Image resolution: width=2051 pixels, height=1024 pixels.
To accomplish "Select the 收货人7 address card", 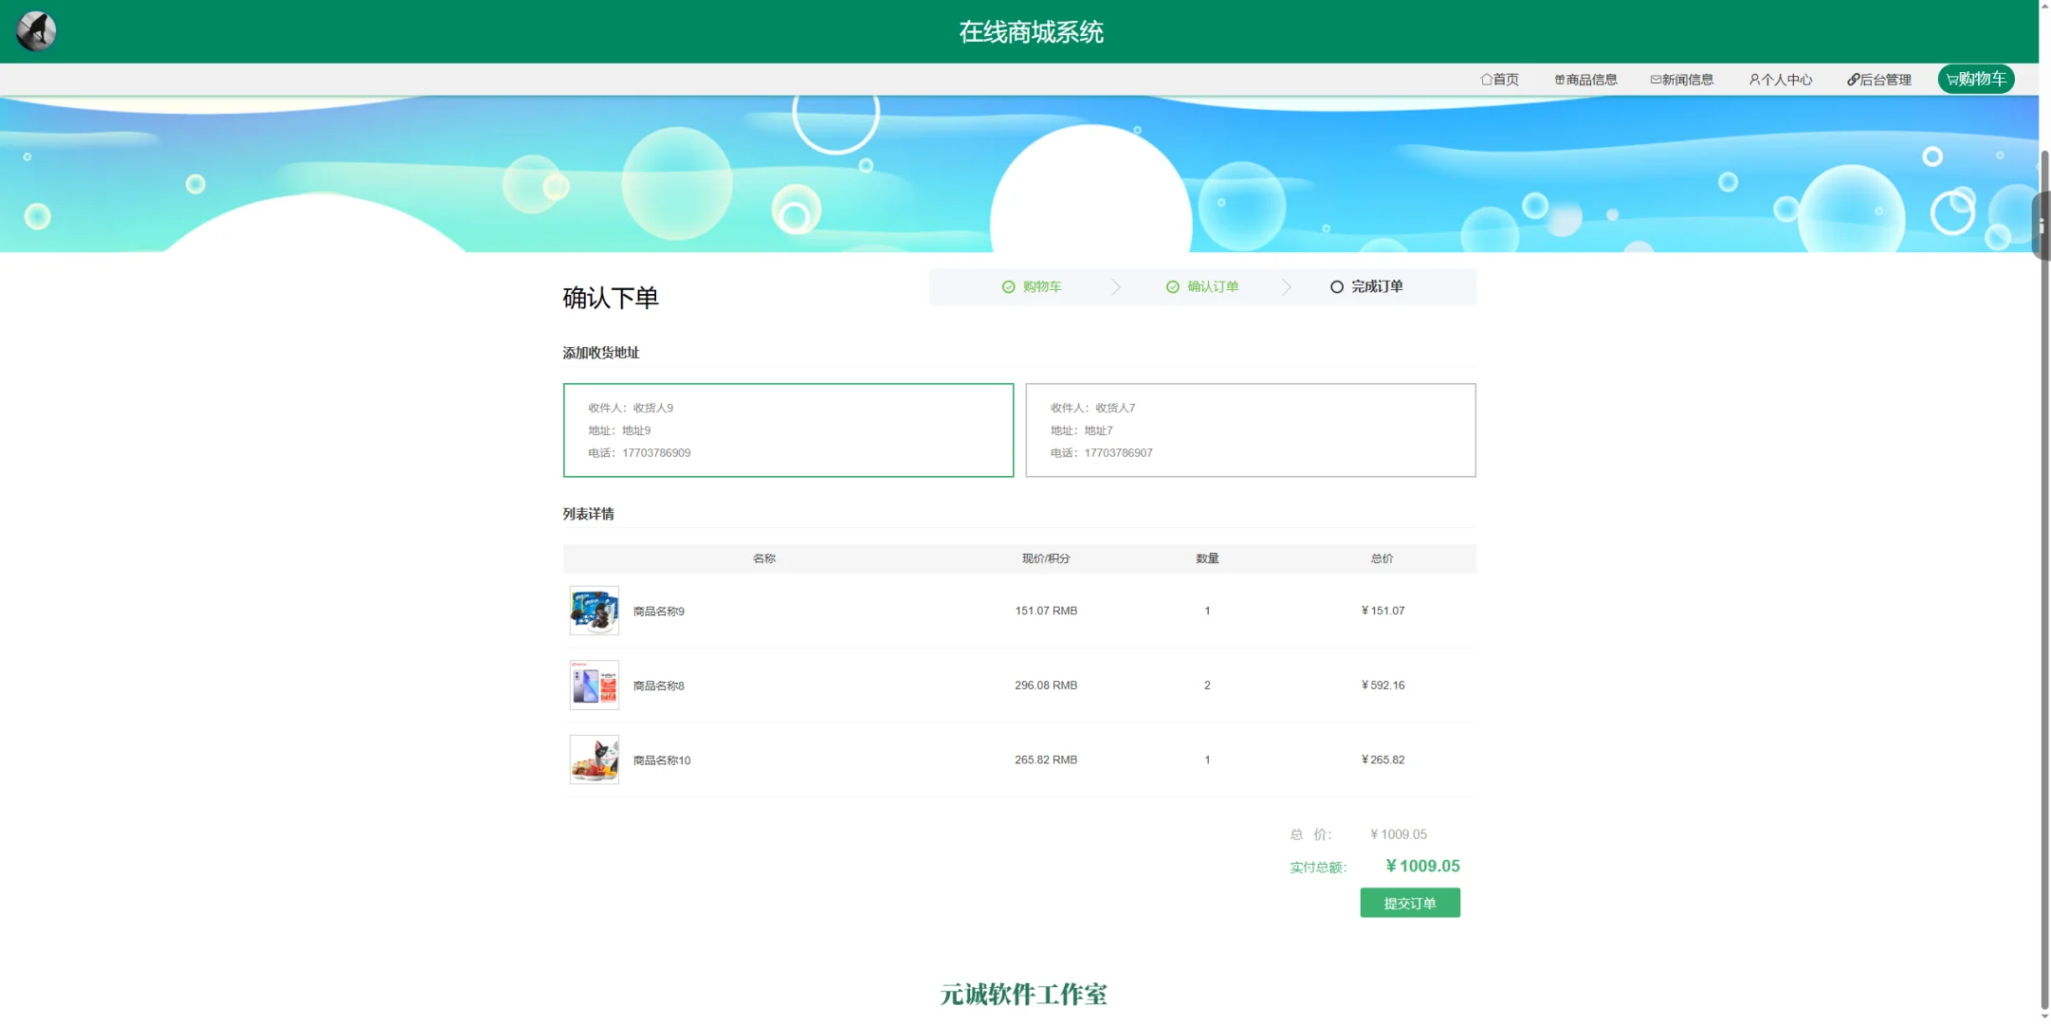I will (1250, 430).
